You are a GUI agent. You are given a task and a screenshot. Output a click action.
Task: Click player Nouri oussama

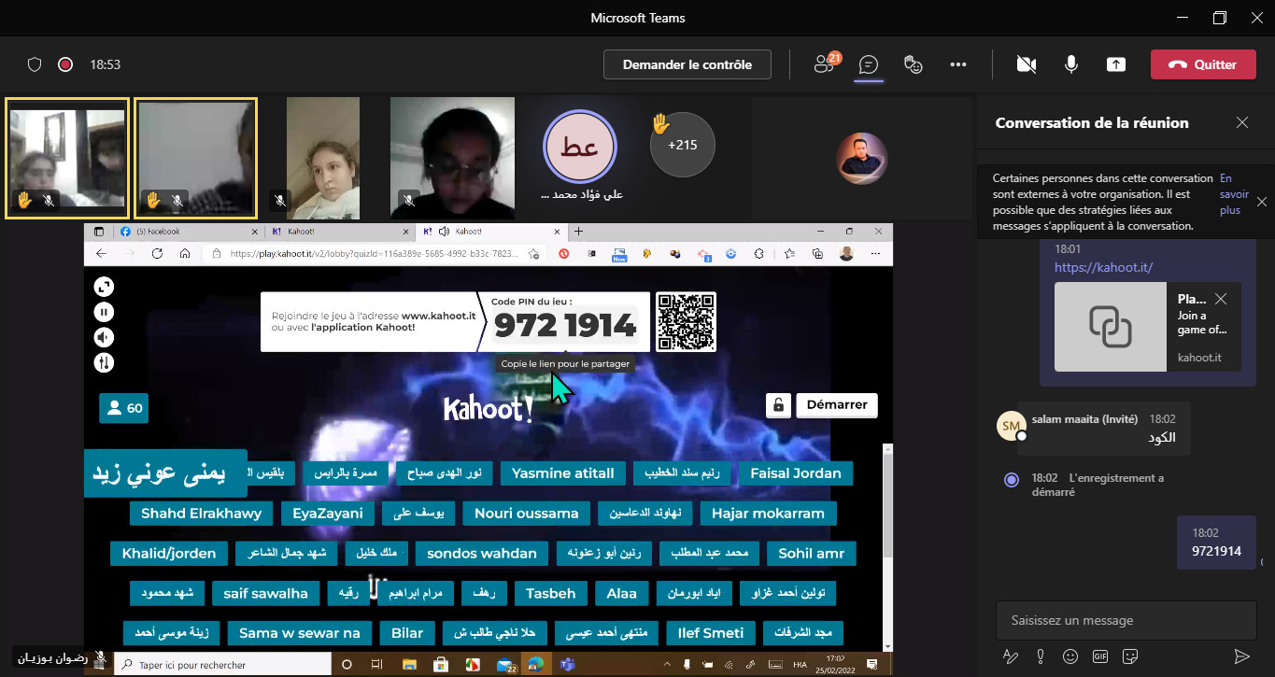click(527, 514)
